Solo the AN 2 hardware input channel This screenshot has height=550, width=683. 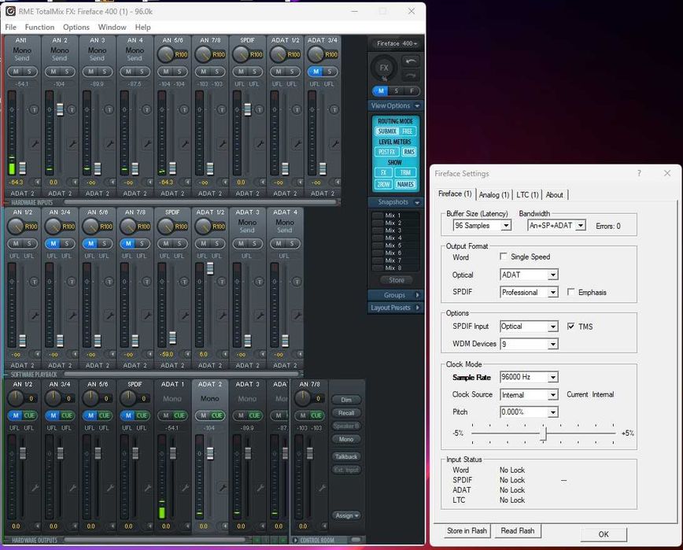[x=67, y=72]
